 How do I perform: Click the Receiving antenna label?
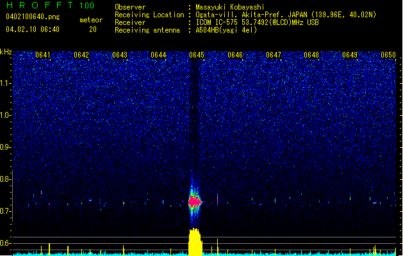[x=147, y=30]
